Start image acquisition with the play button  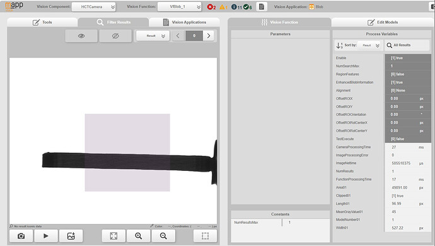coord(46,236)
